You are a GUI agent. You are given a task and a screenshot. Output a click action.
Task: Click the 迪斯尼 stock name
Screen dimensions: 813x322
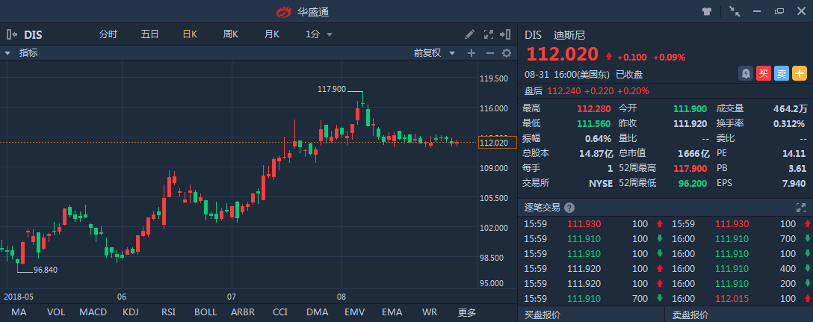pos(569,35)
